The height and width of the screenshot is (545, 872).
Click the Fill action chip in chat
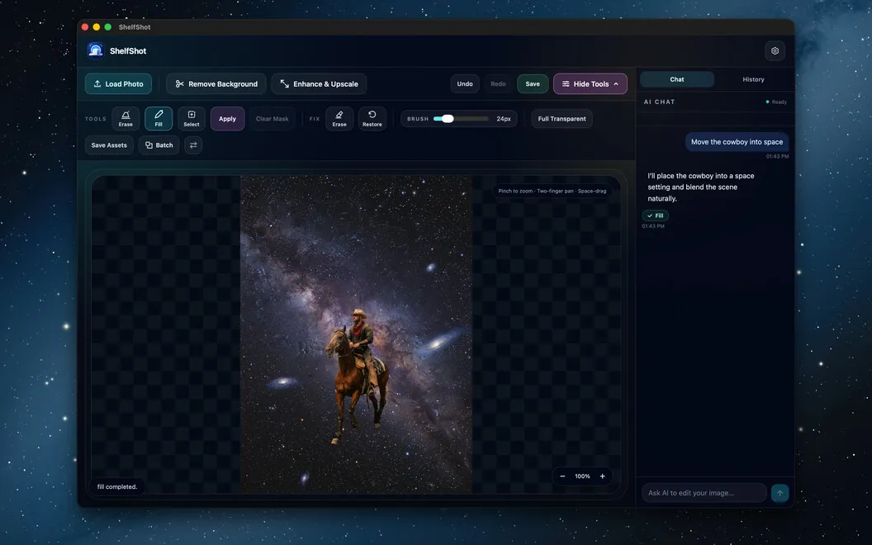655,216
